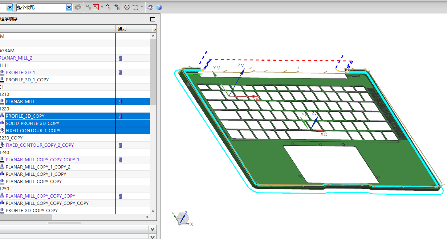Select the PROFILE_3D_1 operation
Viewport: 447px width, 239px height.
click(x=20, y=73)
